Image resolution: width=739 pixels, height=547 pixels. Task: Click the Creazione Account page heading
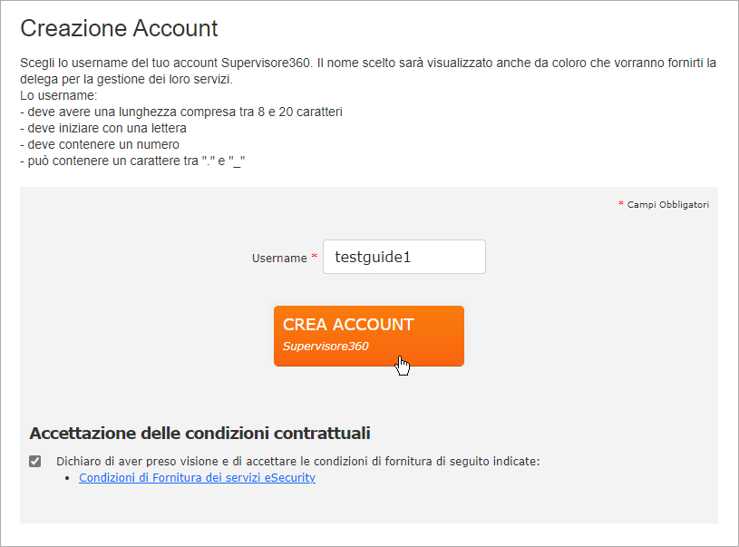[119, 28]
